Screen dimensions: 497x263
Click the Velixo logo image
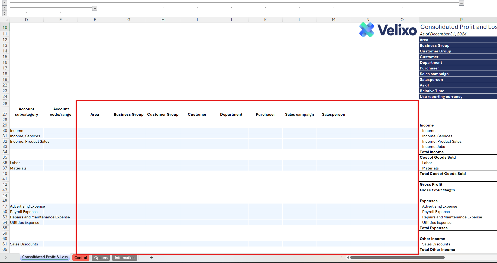coord(388,30)
